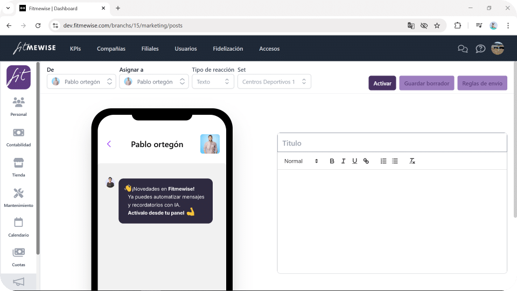This screenshot has width=517, height=291.
Task: Go back with the browser back arrow
Action: click(9, 25)
